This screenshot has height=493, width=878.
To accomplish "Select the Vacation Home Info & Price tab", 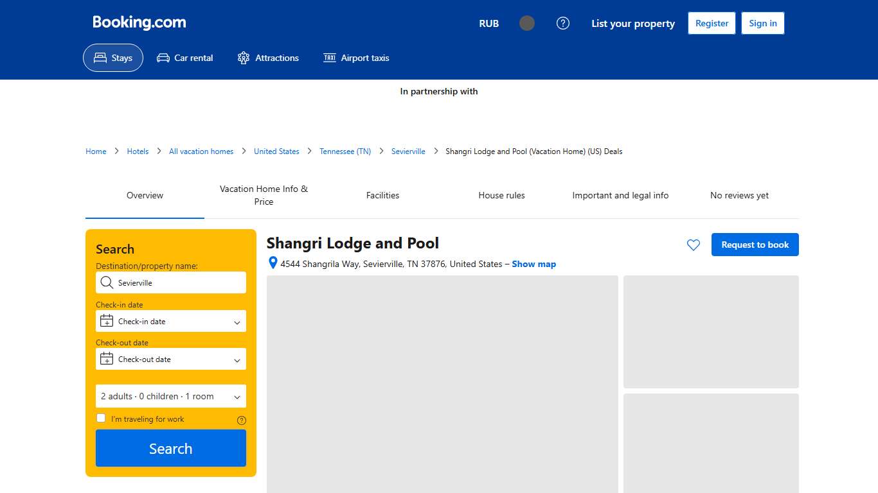I will [x=264, y=195].
